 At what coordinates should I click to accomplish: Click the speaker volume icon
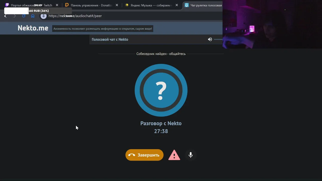[x=210, y=39]
